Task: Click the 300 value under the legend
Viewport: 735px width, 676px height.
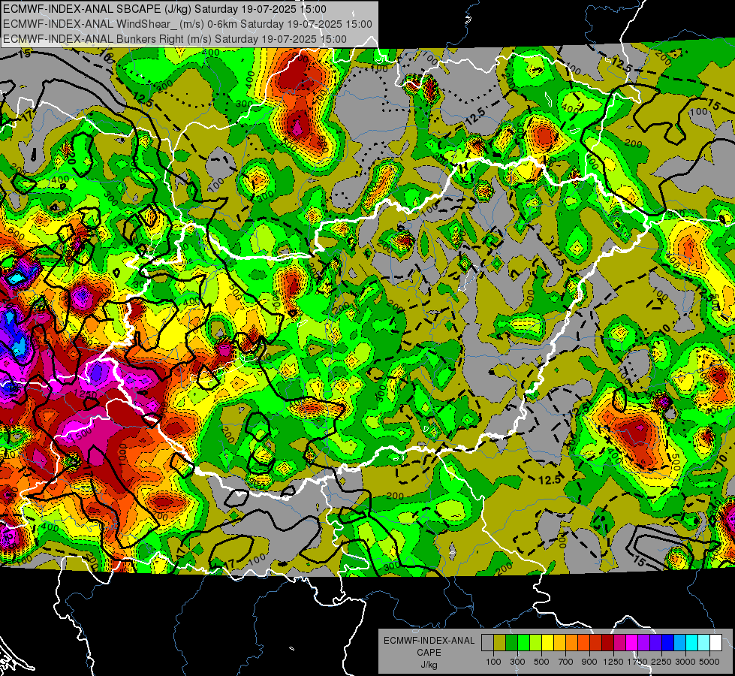Action: [517, 662]
